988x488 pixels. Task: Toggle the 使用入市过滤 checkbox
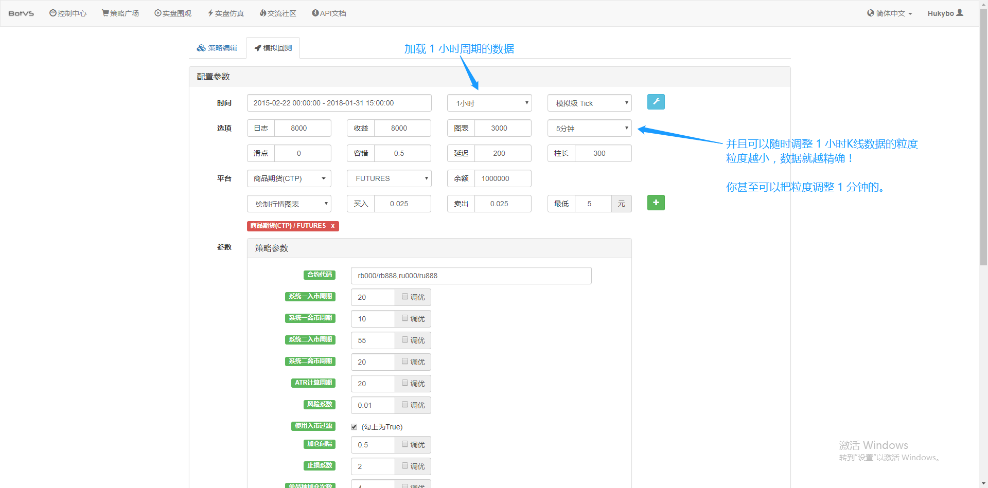354,427
